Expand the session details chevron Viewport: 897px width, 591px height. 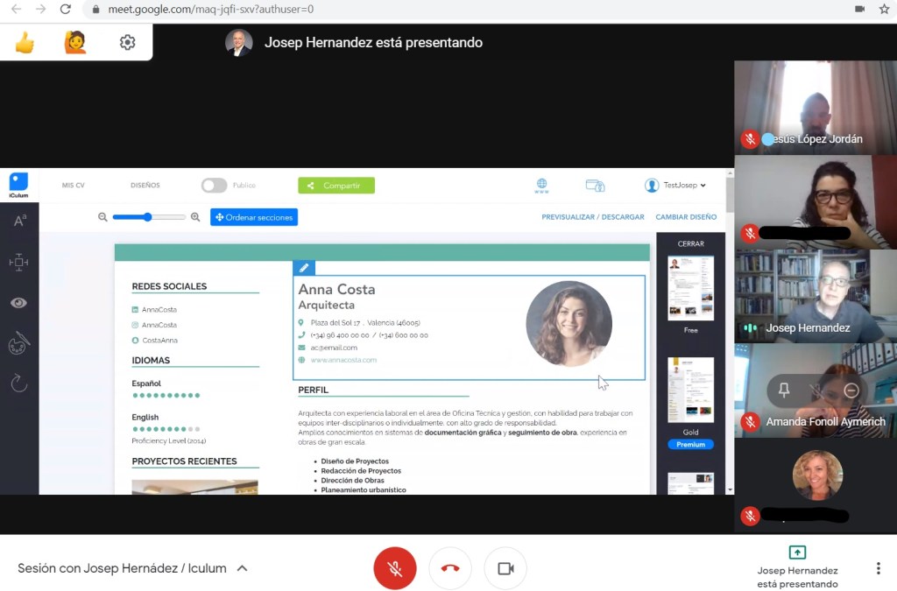[x=243, y=568]
